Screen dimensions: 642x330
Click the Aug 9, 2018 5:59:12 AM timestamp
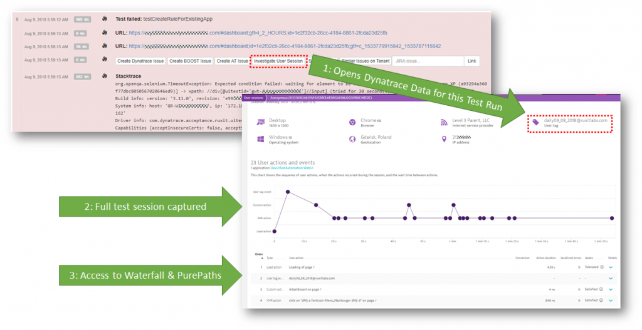pos(46,19)
